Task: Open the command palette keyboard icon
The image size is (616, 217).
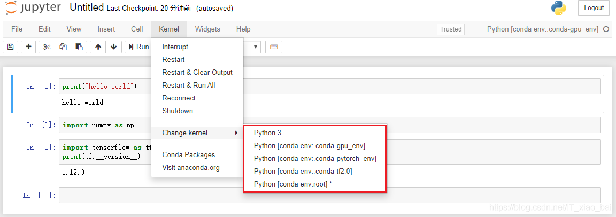Action: (x=274, y=47)
